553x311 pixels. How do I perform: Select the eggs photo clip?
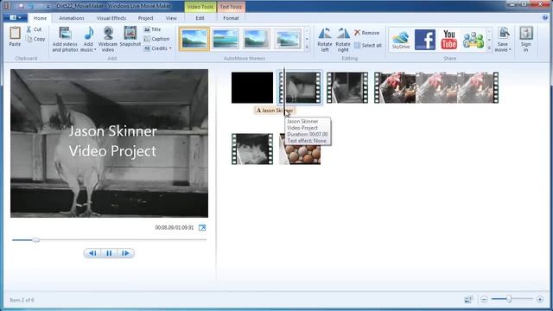click(x=300, y=149)
